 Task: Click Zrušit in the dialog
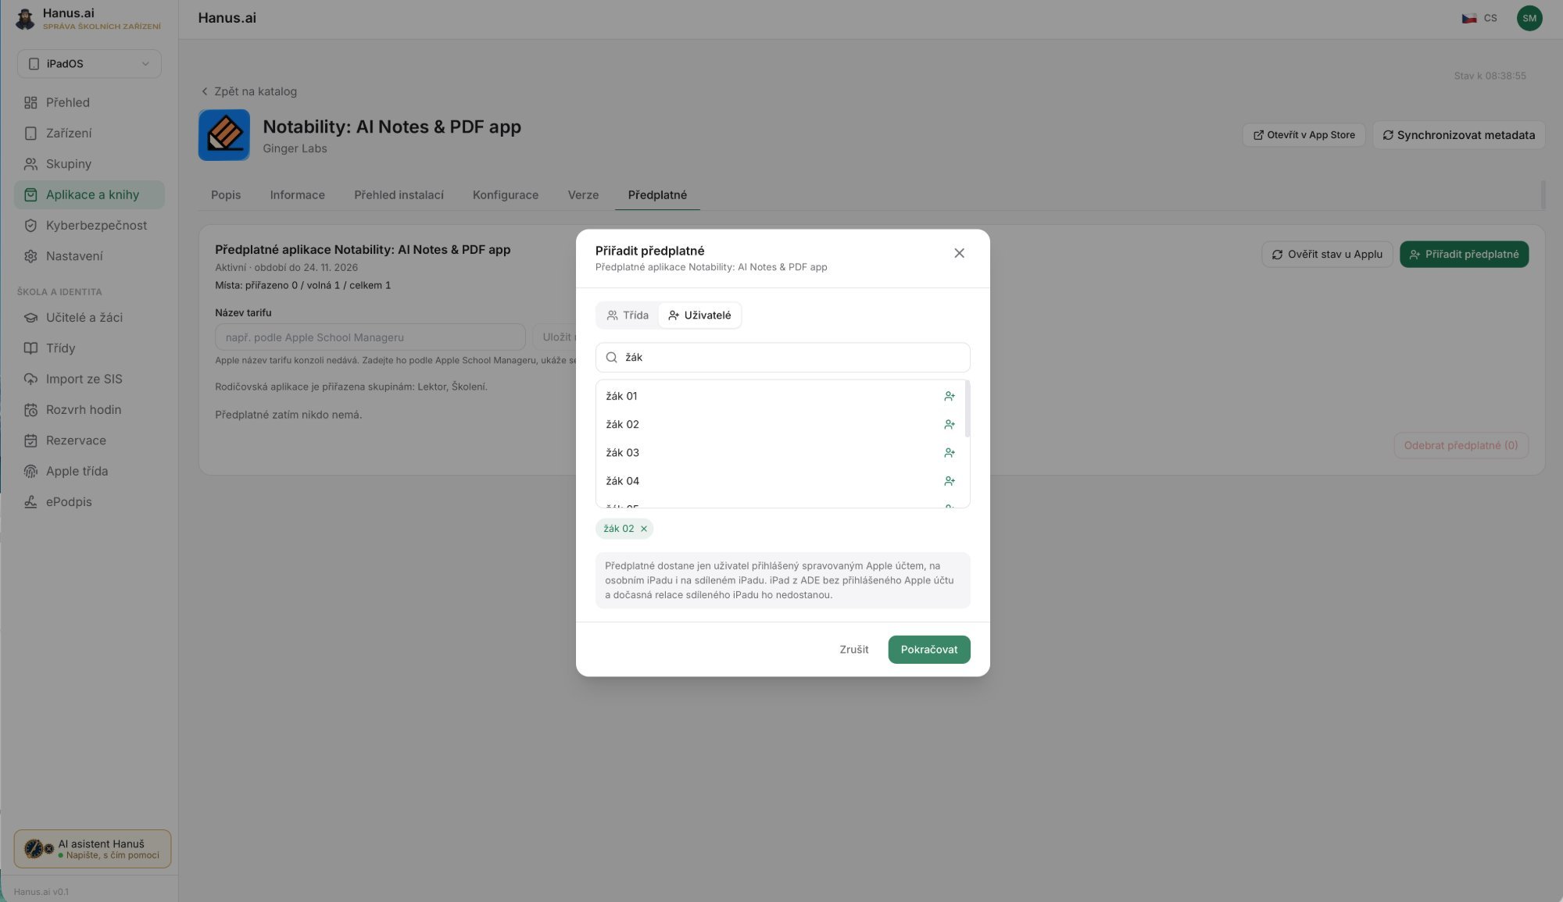[853, 650]
